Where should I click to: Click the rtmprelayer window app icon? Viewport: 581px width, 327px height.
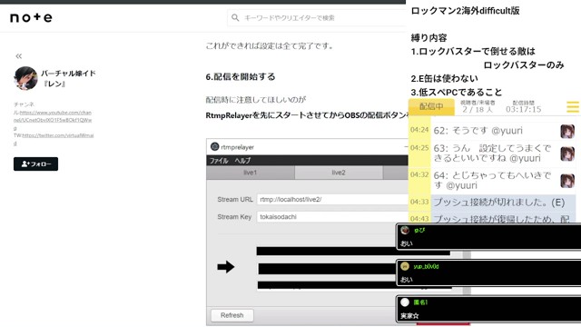coord(214,147)
